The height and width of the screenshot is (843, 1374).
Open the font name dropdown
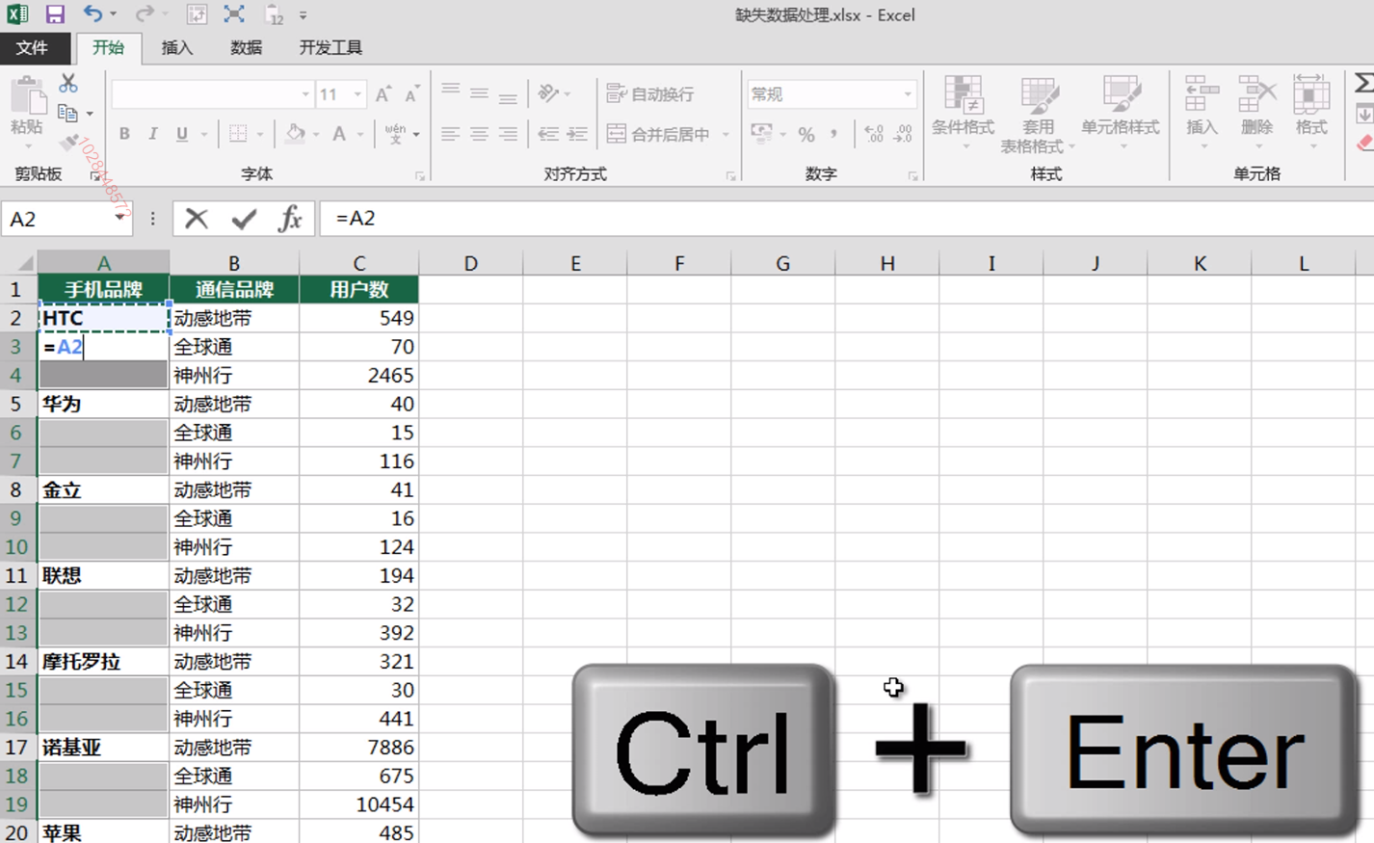pos(305,94)
